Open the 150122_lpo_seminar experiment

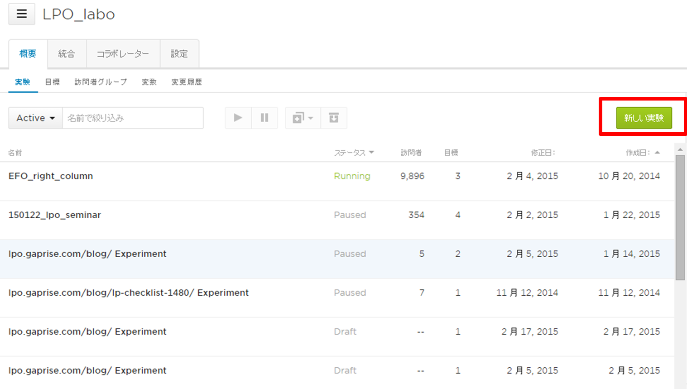55,215
